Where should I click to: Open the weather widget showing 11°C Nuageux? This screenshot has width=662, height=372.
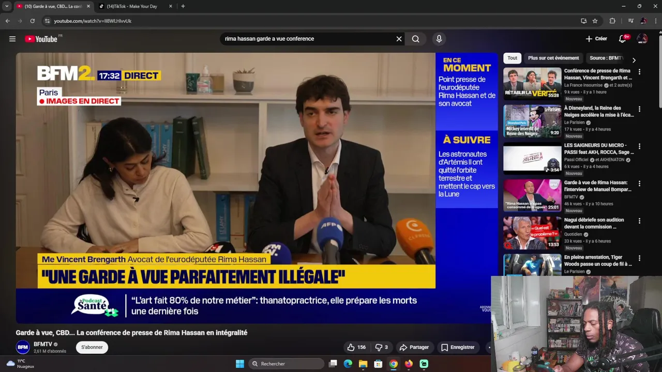[21, 364]
